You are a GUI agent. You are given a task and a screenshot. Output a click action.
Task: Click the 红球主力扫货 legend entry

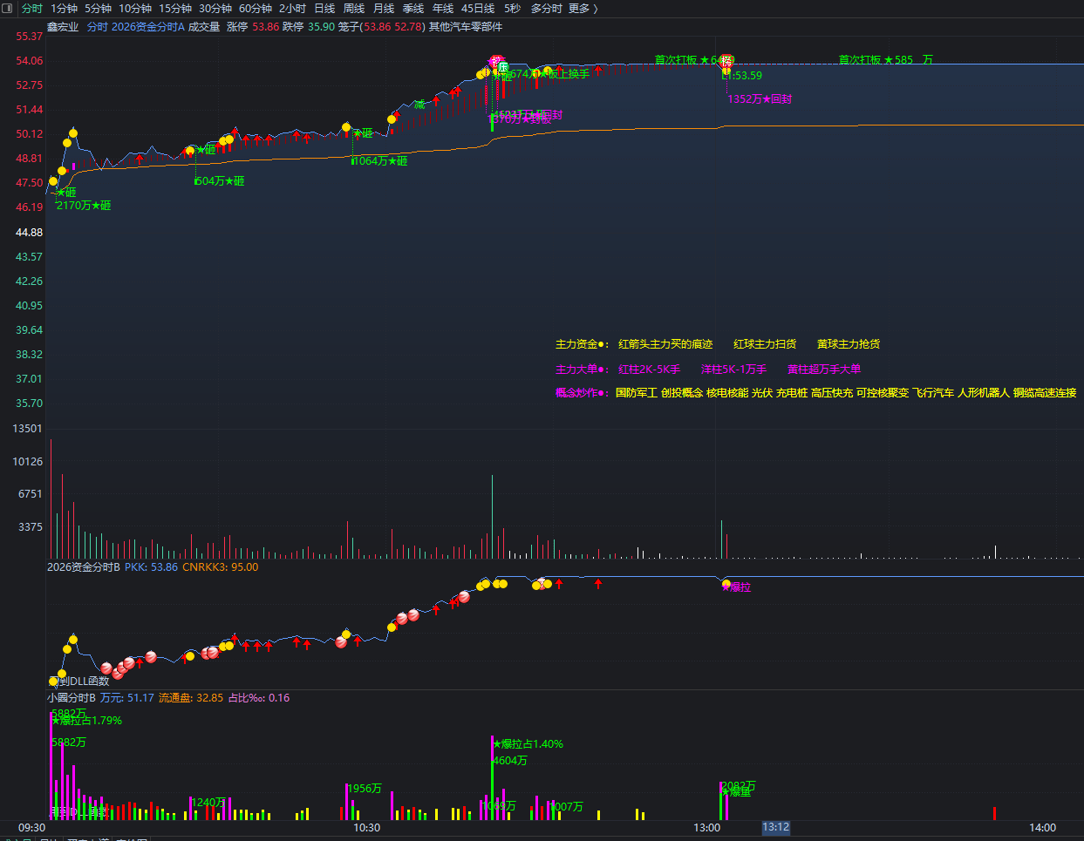765,344
